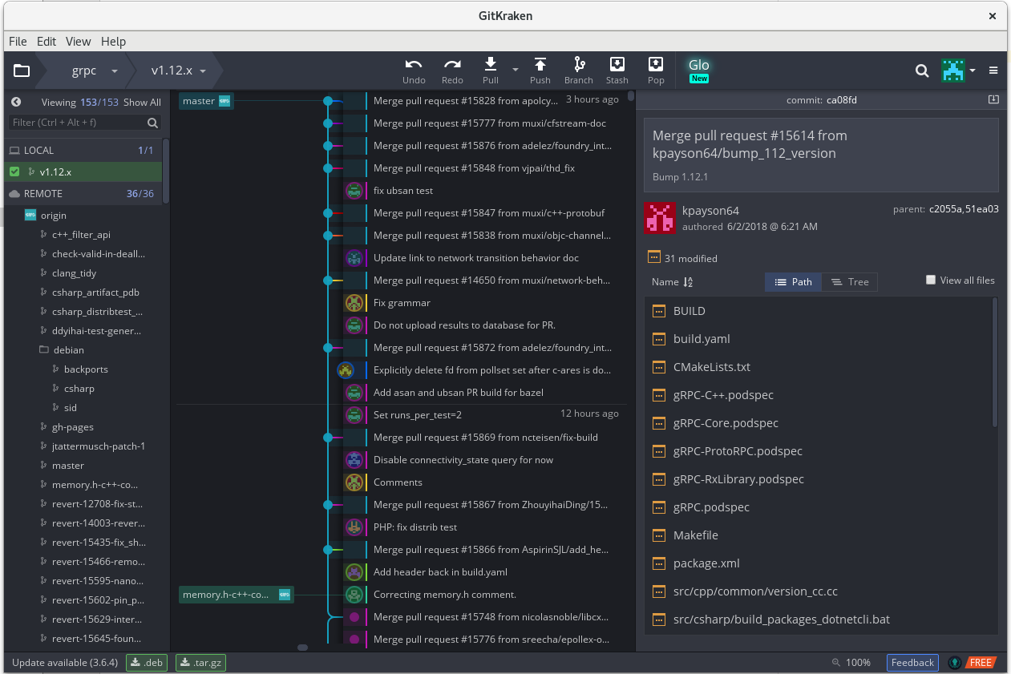Open the View menu
The height and width of the screenshot is (674, 1011).
pyautogui.click(x=78, y=42)
